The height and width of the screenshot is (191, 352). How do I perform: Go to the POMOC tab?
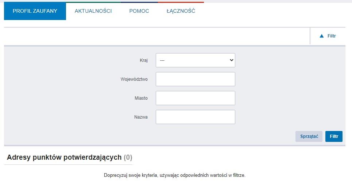[x=139, y=11]
